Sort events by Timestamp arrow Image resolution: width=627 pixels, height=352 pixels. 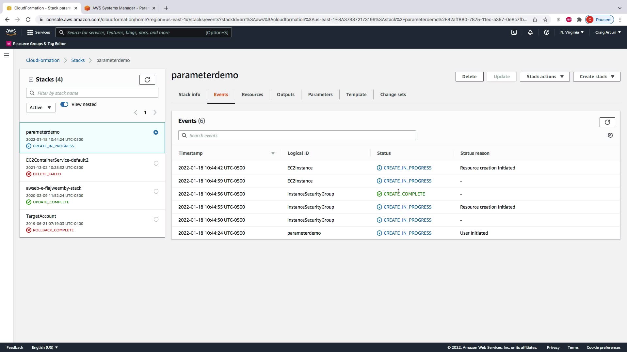[273, 153]
